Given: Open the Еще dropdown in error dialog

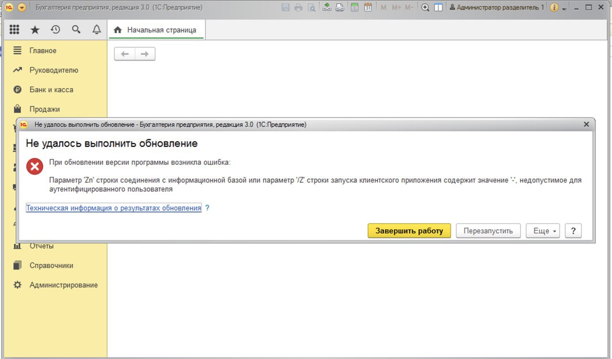Looking at the screenshot, I should (544, 231).
